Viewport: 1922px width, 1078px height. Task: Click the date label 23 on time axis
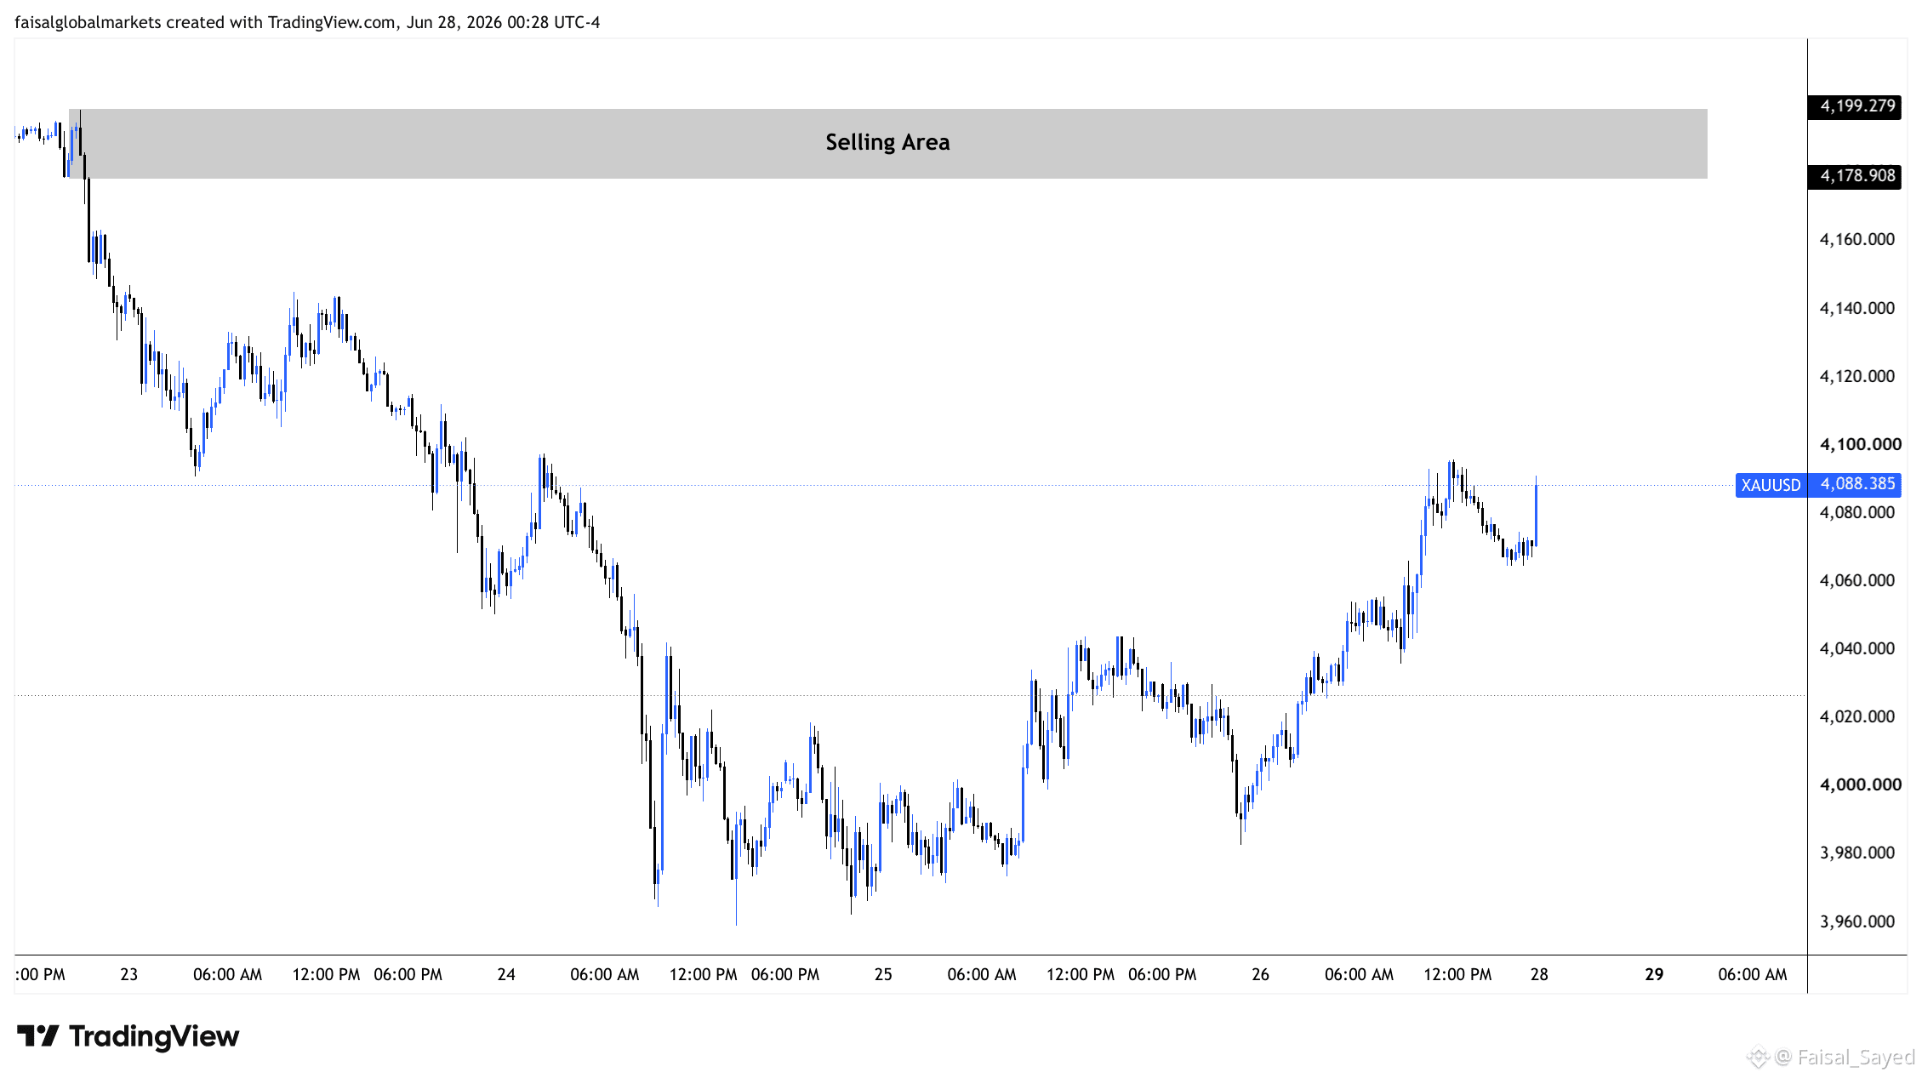coord(128,975)
